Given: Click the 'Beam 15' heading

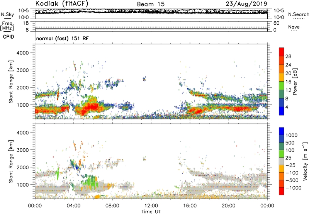Looking at the screenshot, I should coord(151,4).
